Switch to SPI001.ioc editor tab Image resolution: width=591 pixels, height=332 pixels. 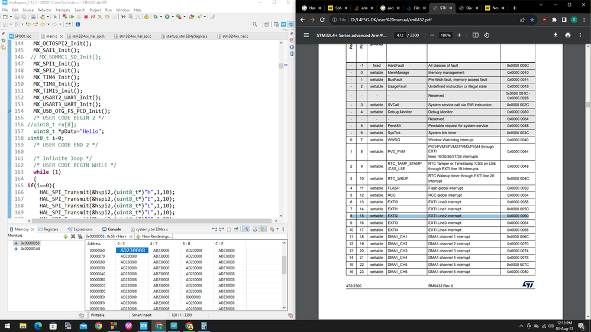click(x=20, y=36)
